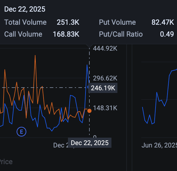Click the 'Jun 26, 2025' axis date

pos(159,145)
